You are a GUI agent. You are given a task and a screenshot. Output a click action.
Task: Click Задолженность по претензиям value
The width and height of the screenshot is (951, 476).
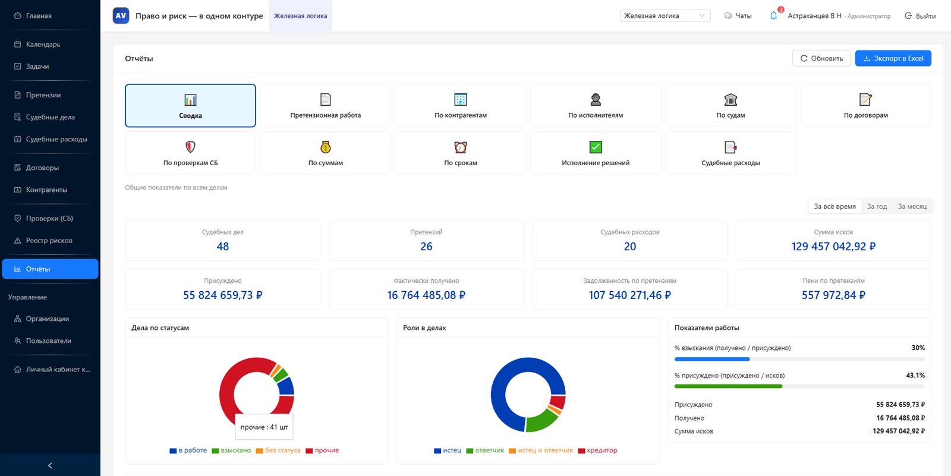tap(630, 295)
